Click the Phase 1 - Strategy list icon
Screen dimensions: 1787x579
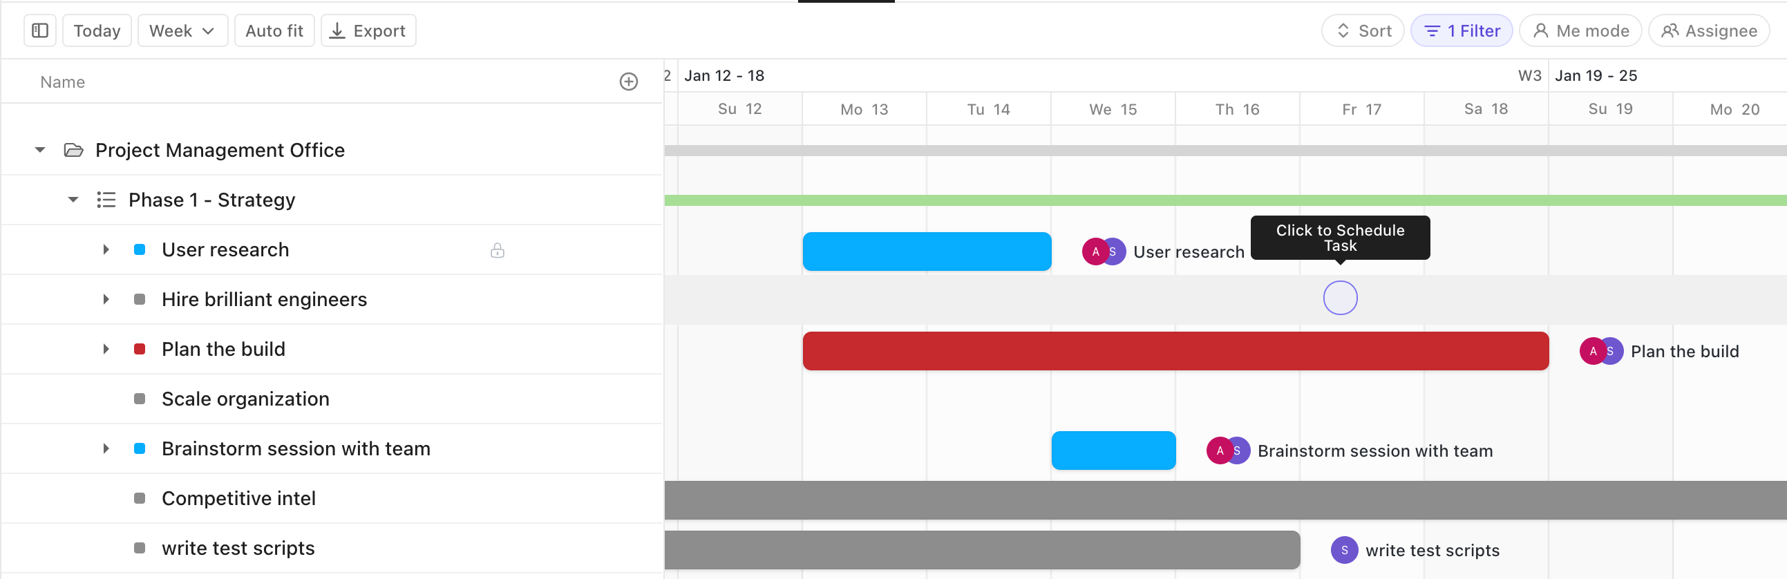106,200
